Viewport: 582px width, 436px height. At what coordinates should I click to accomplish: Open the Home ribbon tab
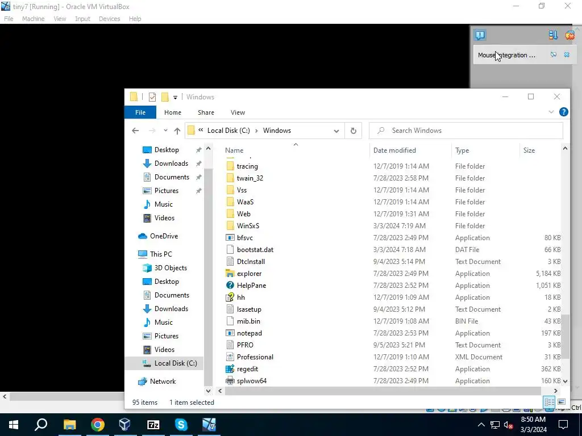[x=173, y=112]
